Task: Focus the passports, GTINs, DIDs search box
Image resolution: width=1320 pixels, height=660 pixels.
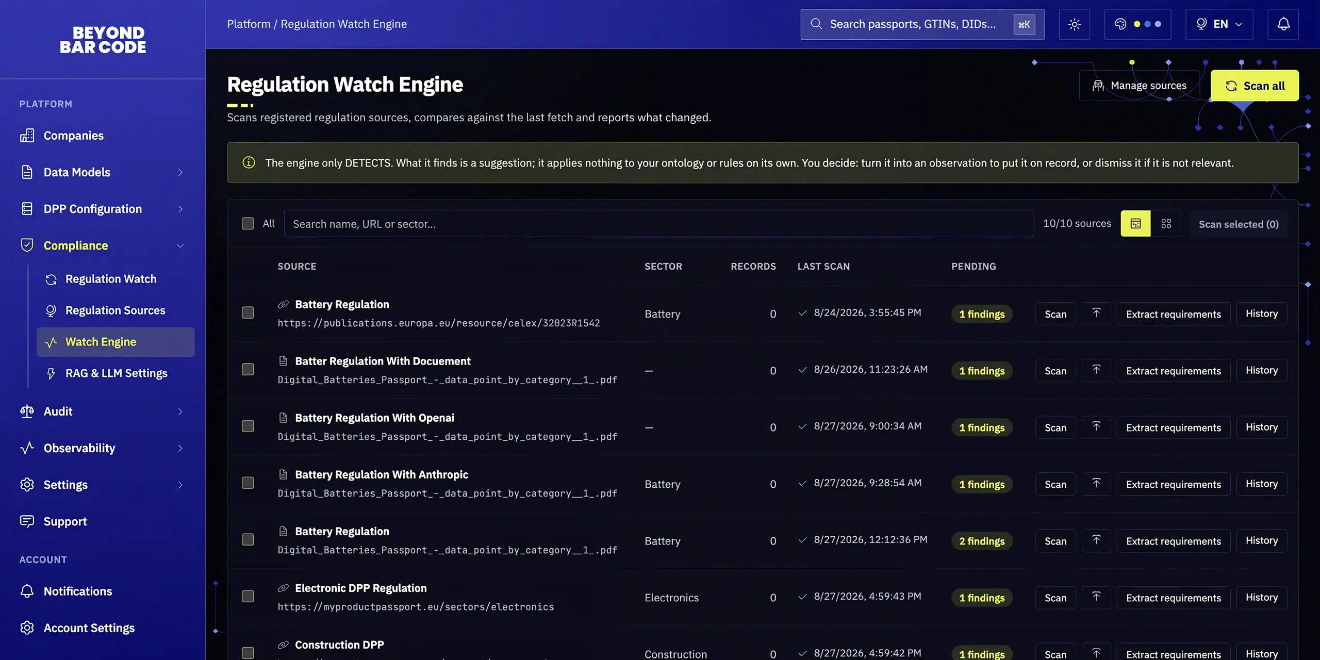Action: 922,24
